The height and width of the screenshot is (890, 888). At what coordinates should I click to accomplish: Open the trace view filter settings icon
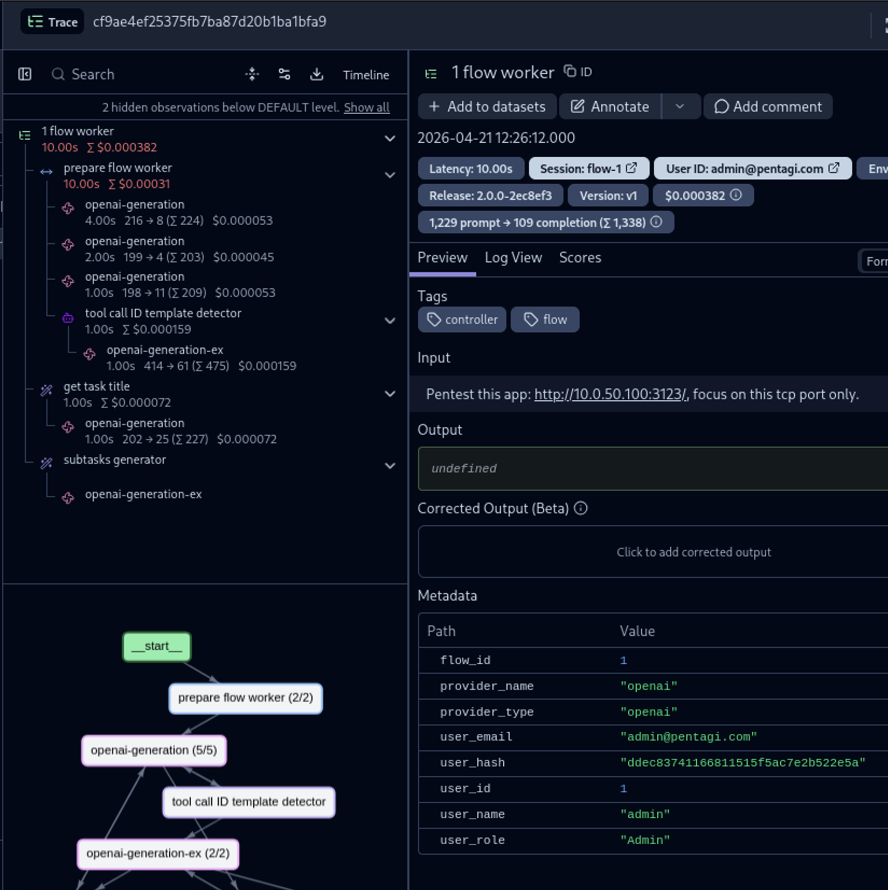pyautogui.click(x=285, y=74)
